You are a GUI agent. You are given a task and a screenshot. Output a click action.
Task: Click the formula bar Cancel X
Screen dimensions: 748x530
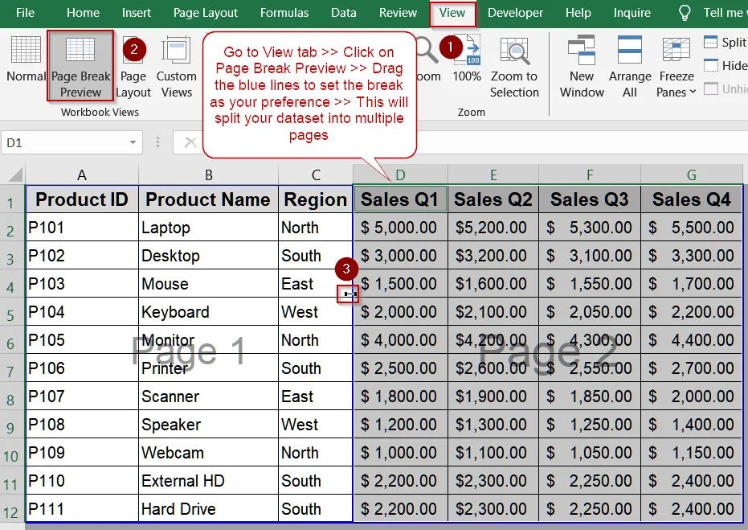[190, 142]
